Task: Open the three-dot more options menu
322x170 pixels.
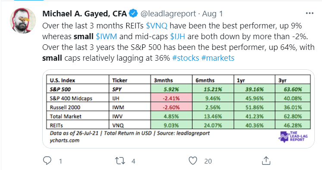Action: coord(309,13)
